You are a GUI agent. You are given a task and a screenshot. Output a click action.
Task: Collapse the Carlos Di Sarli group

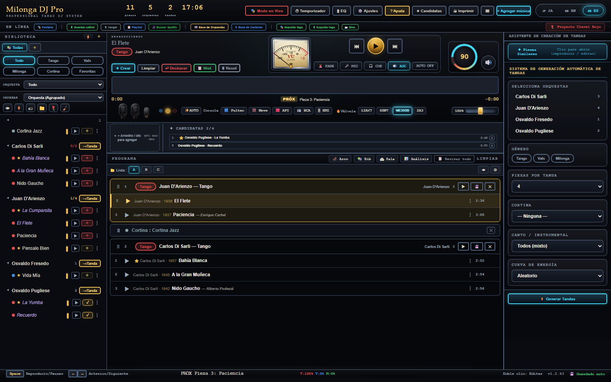click(x=8, y=146)
